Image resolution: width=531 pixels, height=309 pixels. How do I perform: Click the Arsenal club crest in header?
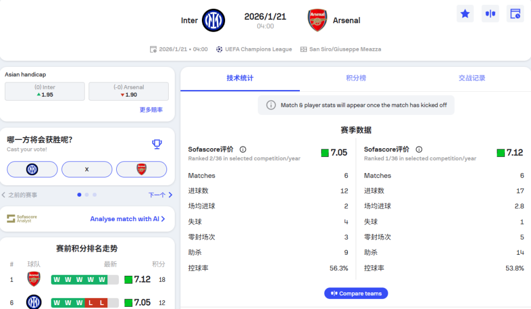[317, 20]
